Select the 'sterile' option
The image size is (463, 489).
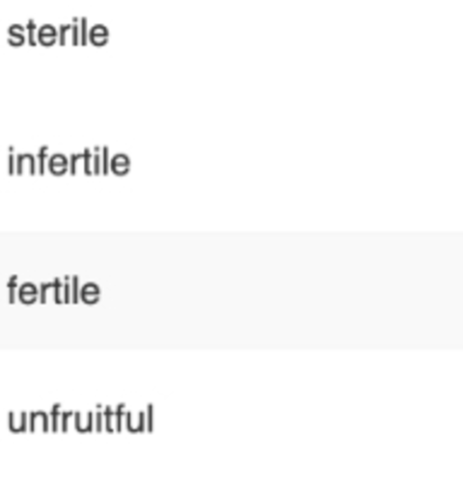point(231,34)
